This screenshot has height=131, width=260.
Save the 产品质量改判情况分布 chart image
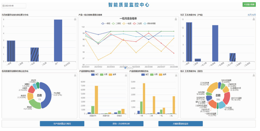coord(176,75)
